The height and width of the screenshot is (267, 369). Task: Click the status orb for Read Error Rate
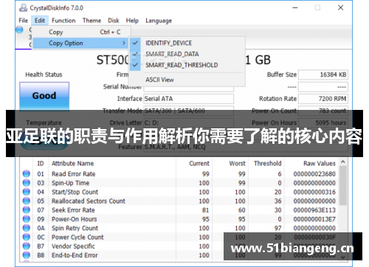point(27,174)
